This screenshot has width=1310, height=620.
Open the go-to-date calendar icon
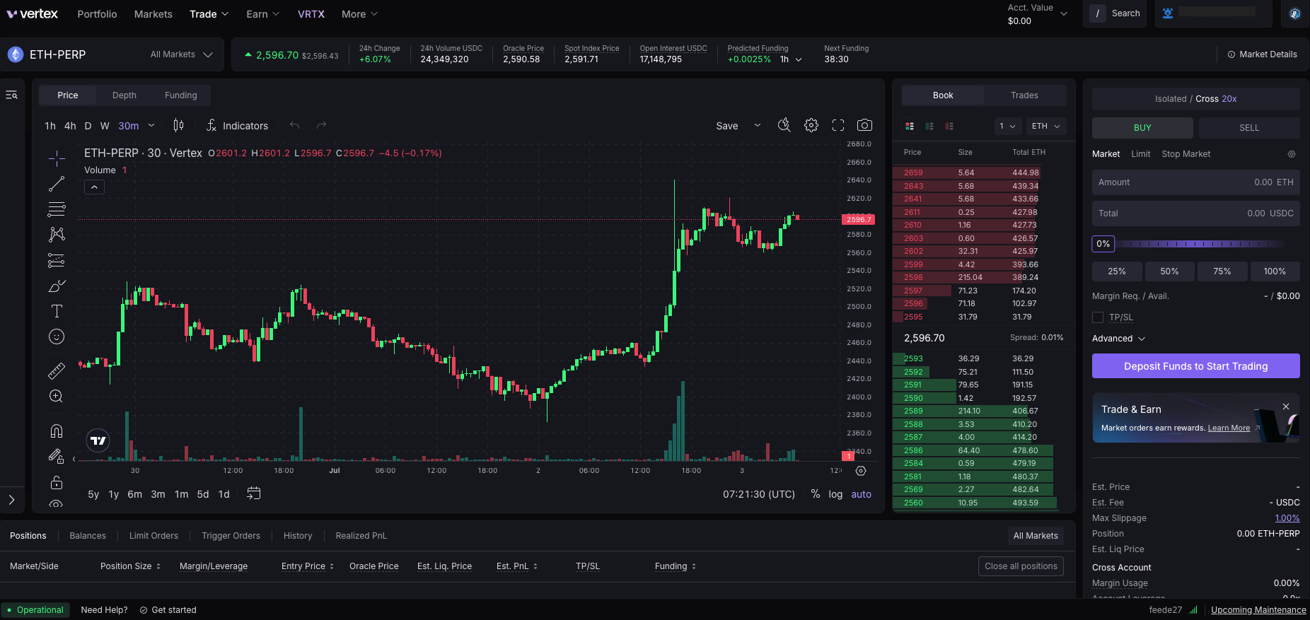(254, 493)
